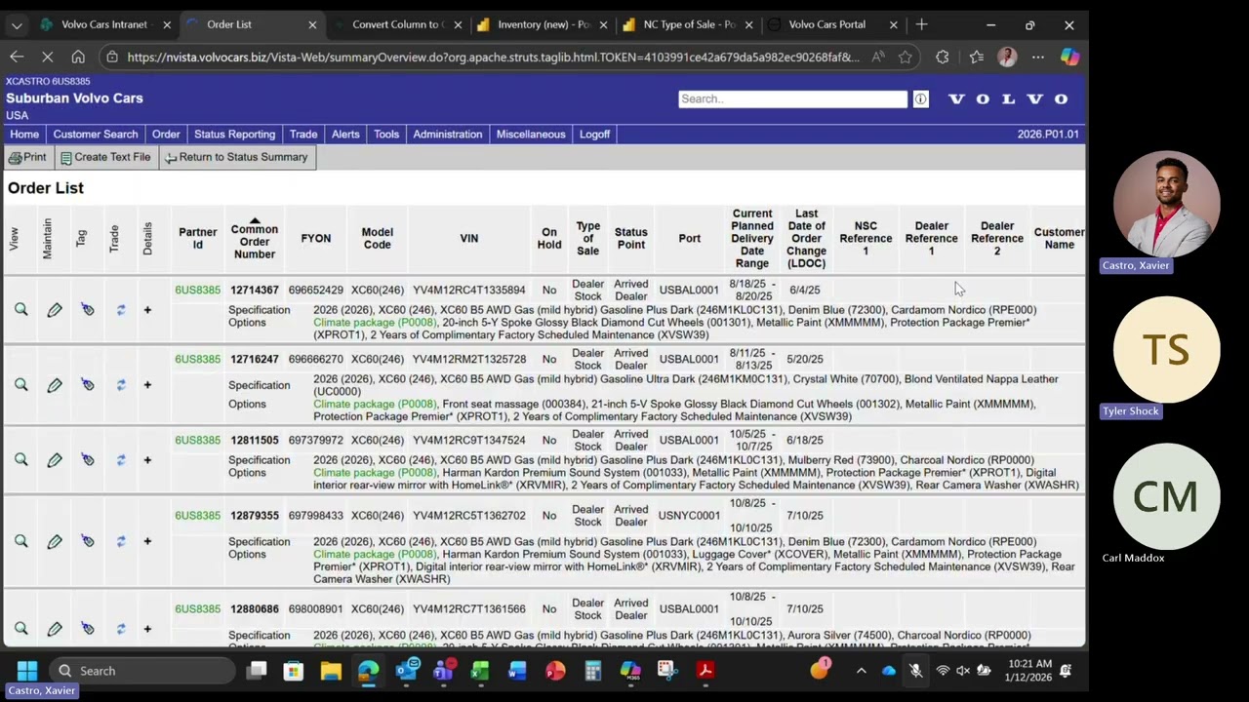Click the browser home icon

[x=78, y=58]
